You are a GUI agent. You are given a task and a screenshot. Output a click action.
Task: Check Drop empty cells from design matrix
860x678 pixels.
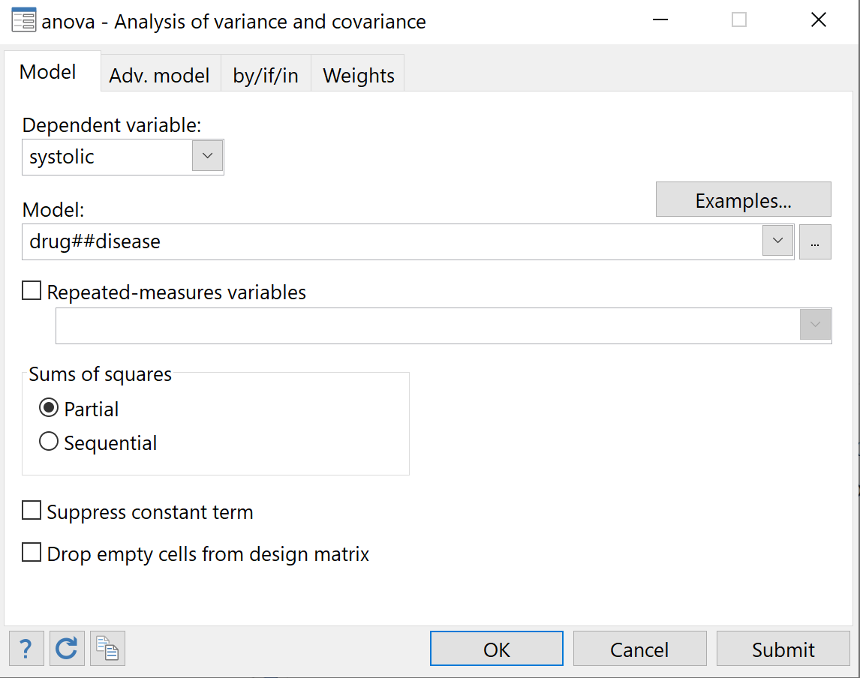tap(32, 553)
